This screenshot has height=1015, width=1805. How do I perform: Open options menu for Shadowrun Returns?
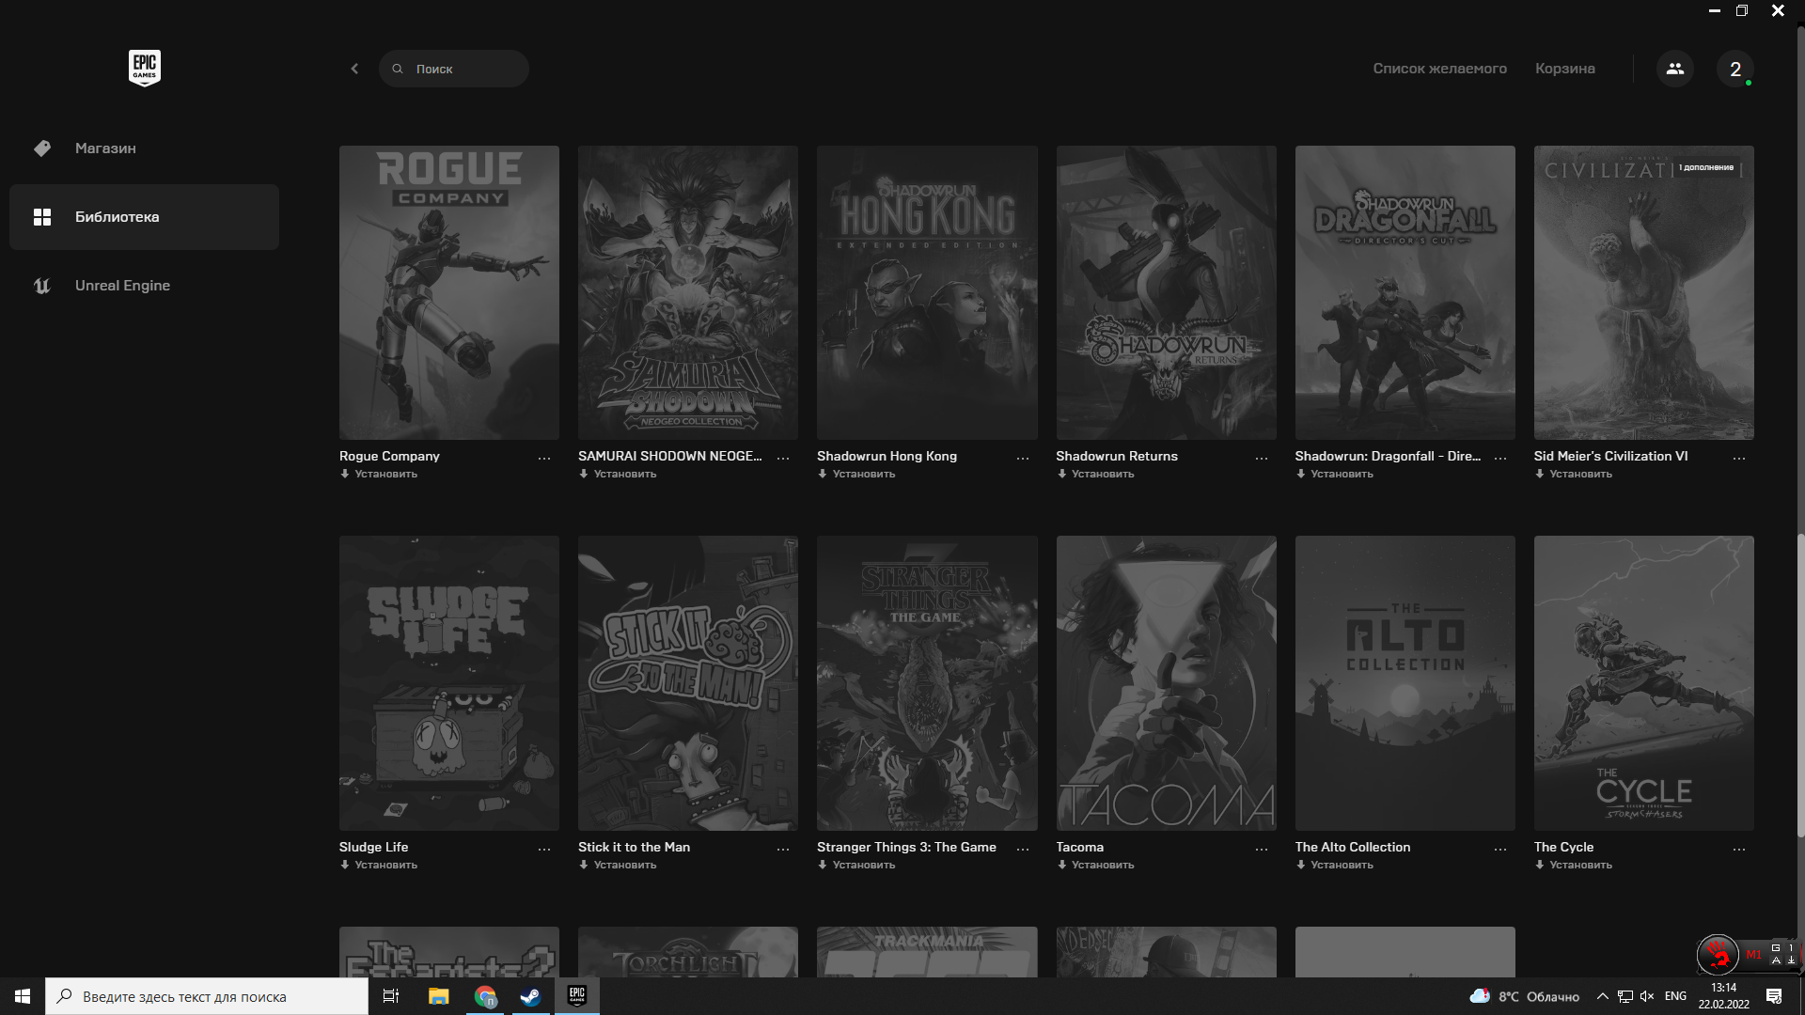(1262, 458)
